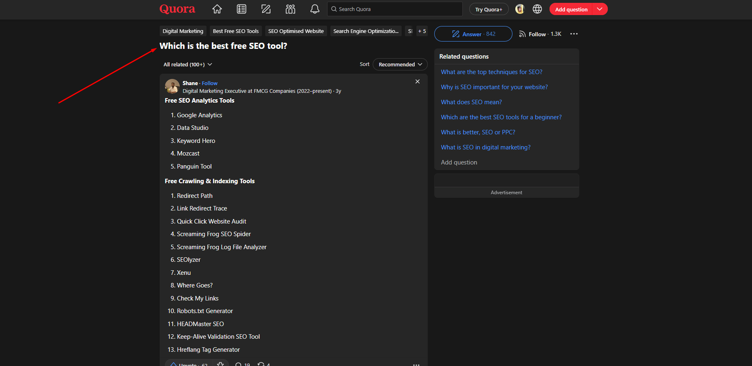Follow author Shane
Screen dimensions: 752x366
click(209, 83)
